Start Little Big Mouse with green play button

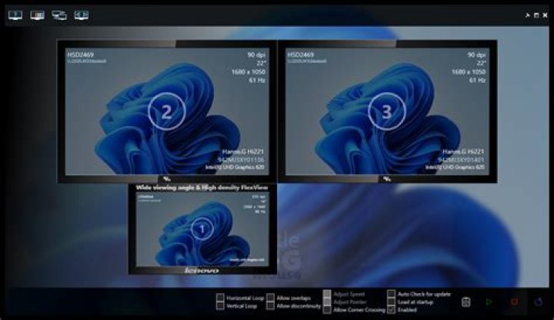click(x=489, y=302)
